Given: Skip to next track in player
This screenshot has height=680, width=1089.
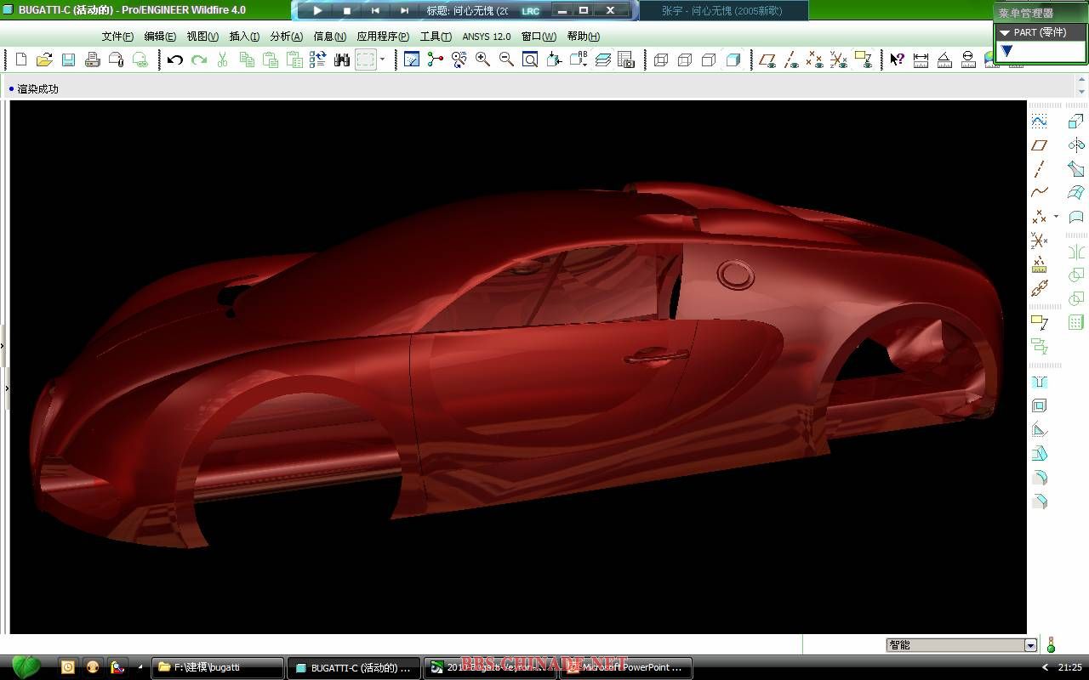Looking at the screenshot, I should (404, 11).
